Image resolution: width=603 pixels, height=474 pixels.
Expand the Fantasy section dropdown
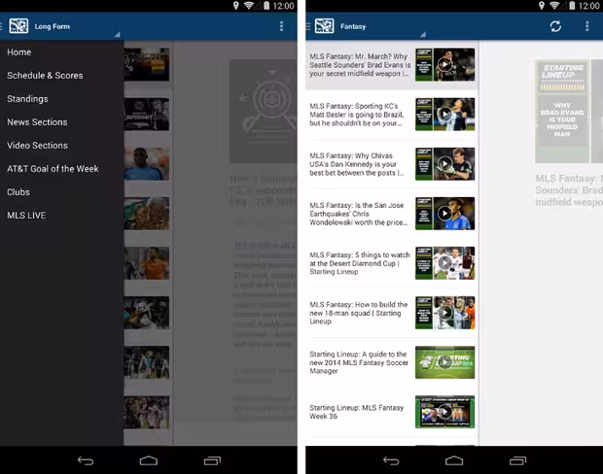[423, 35]
